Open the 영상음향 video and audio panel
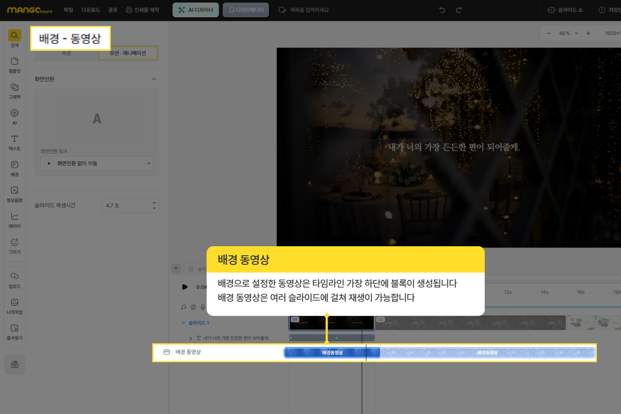Viewport: 621px width, 414px height. (x=15, y=194)
